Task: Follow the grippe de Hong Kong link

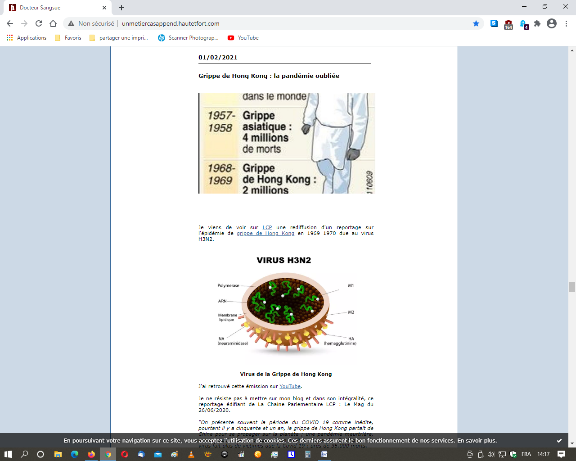Action: (x=265, y=233)
